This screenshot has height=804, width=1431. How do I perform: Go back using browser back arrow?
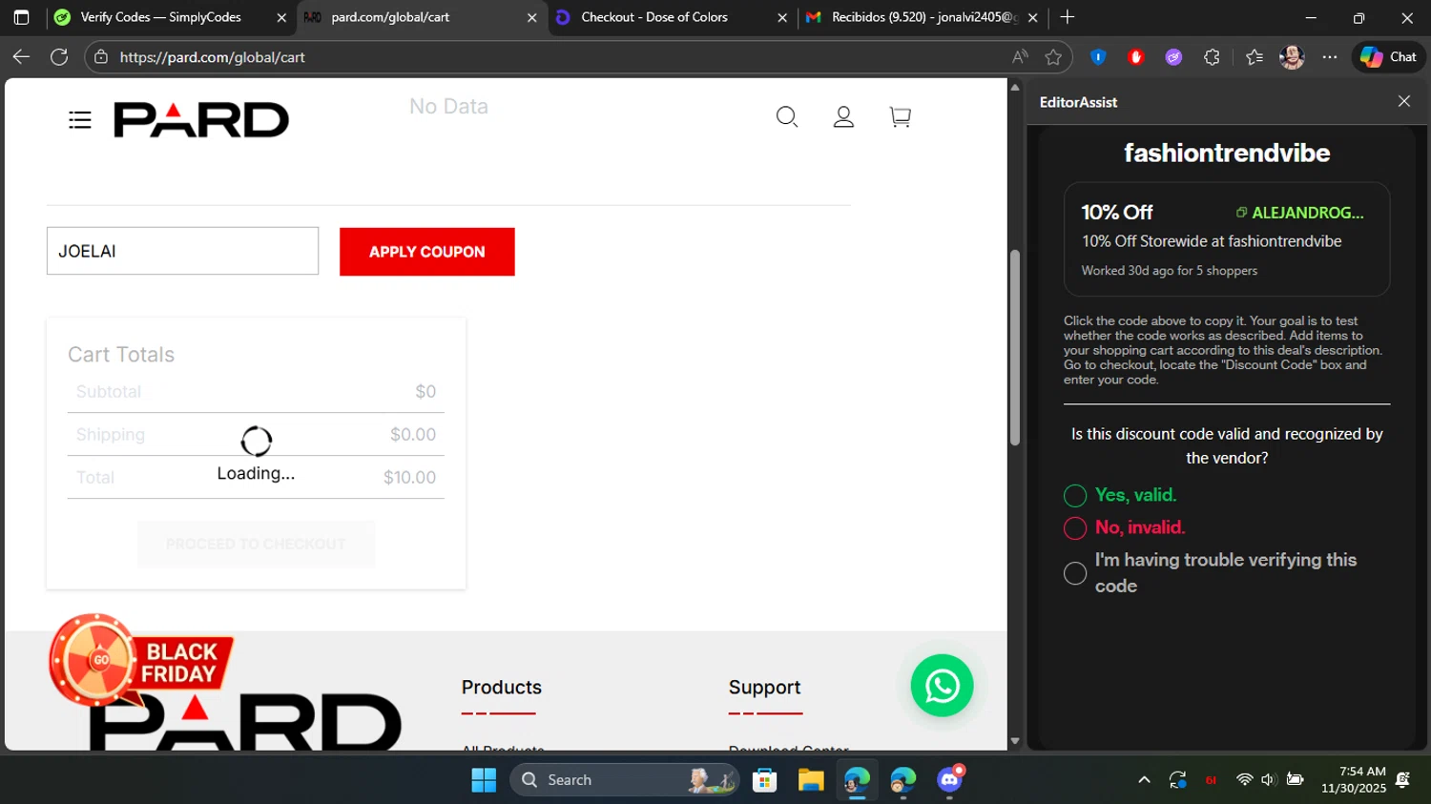click(21, 57)
